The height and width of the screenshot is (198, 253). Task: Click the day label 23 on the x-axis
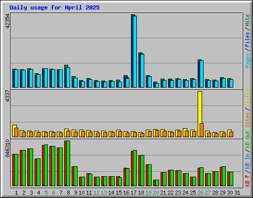[x=178, y=193]
